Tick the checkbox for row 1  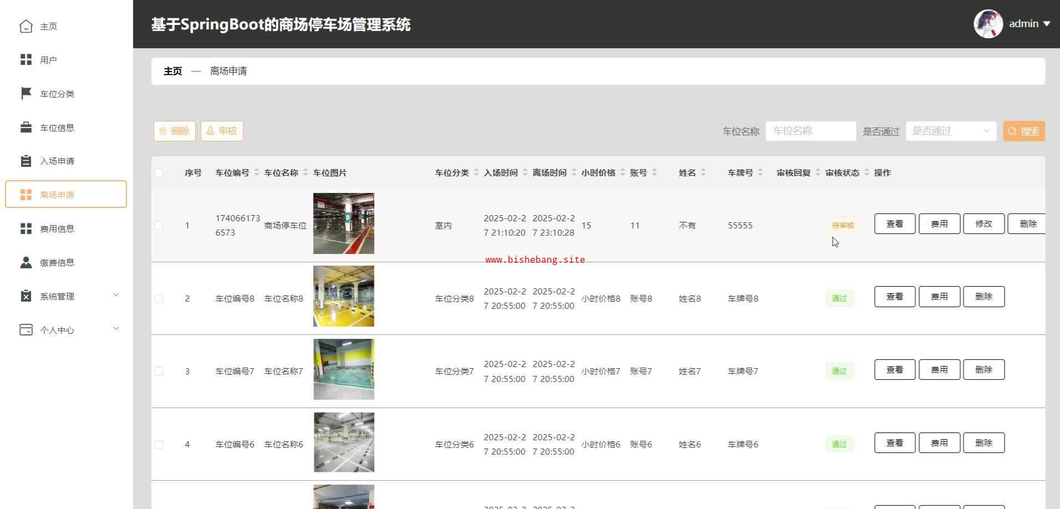[159, 225]
